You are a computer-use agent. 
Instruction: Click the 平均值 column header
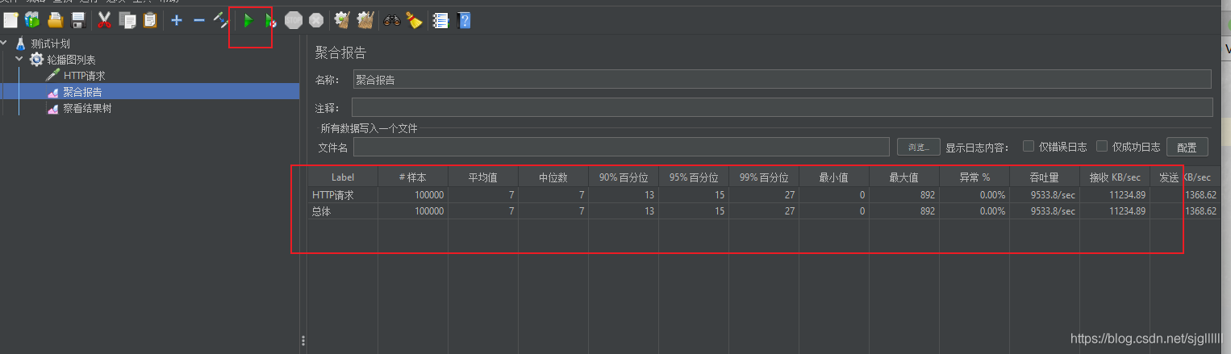[x=483, y=177]
